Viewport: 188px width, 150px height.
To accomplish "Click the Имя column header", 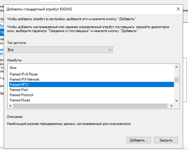I will coord(13,68).
